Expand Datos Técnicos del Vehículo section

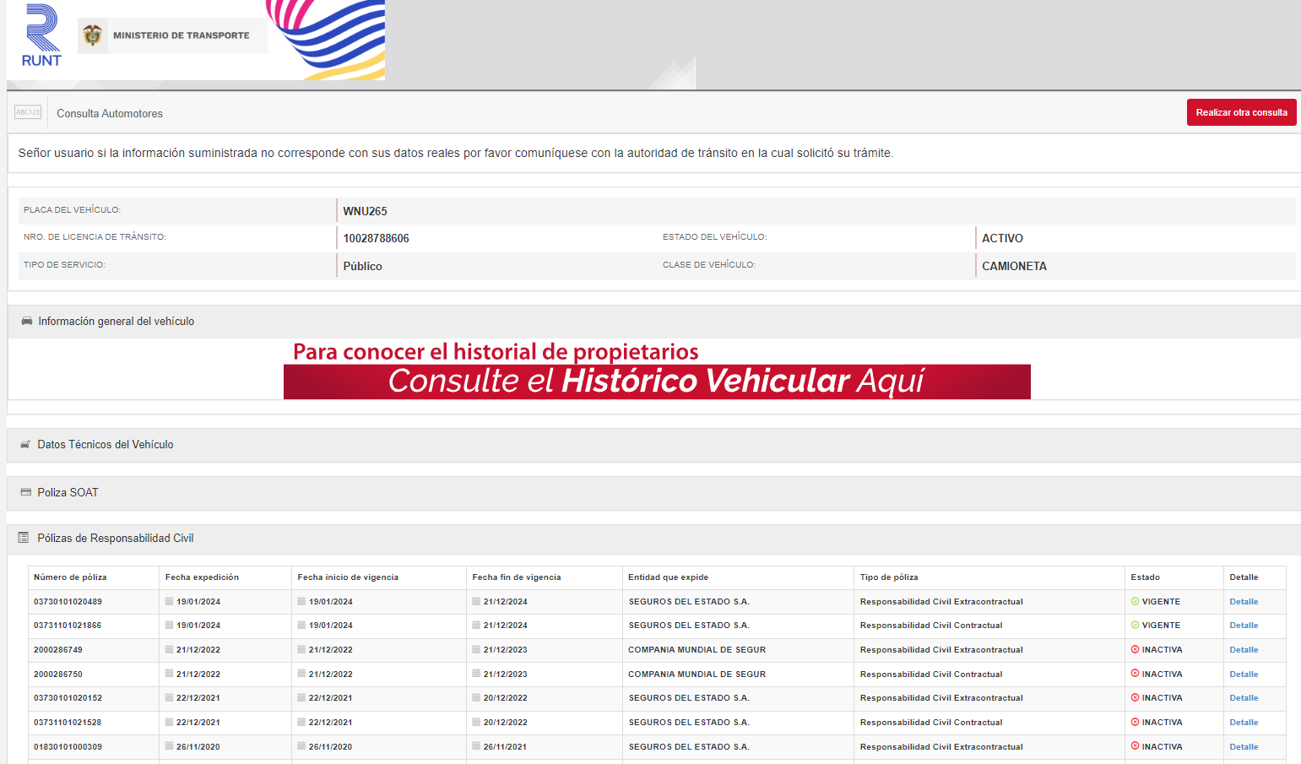[106, 445]
